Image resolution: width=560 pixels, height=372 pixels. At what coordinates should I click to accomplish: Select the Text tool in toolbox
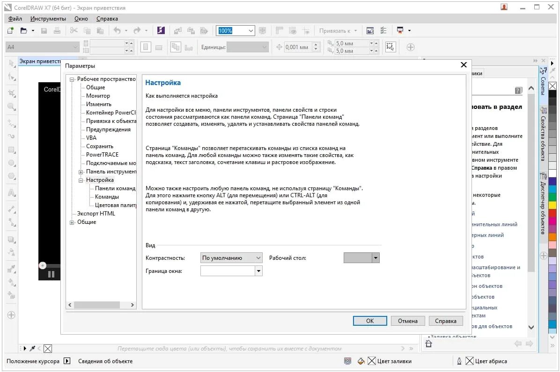(12, 193)
